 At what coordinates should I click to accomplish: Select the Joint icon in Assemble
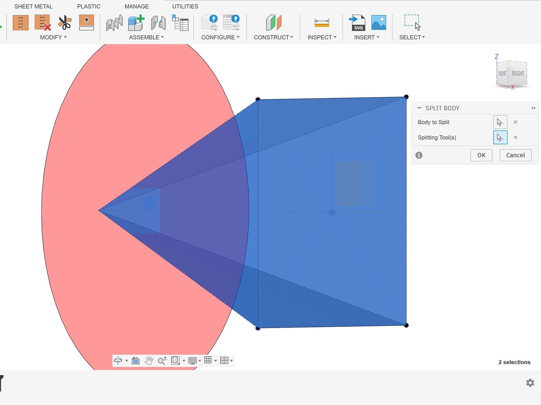point(114,23)
